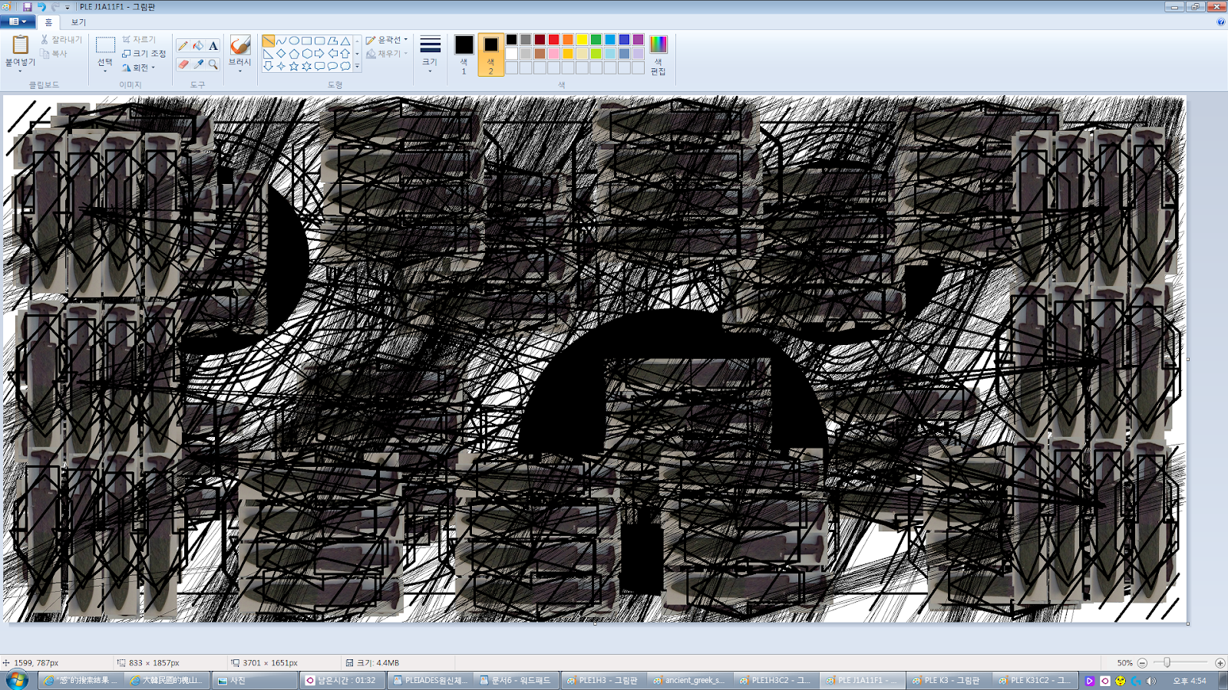The width and height of the screenshot is (1228, 690).
Task: Select the Right triangle shape
Action: click(269, 54)
